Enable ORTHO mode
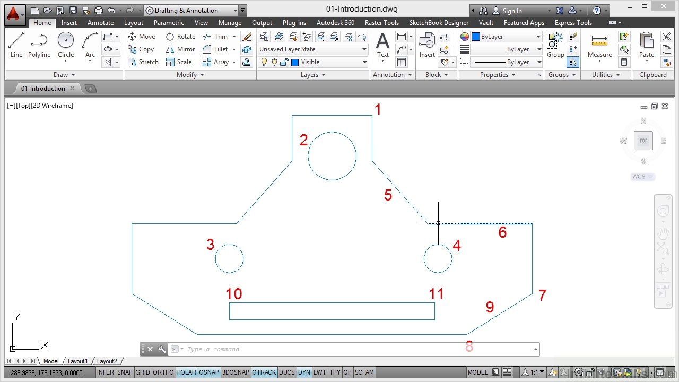The height and width of the screenshot is (382, 679). coord(163,372)
